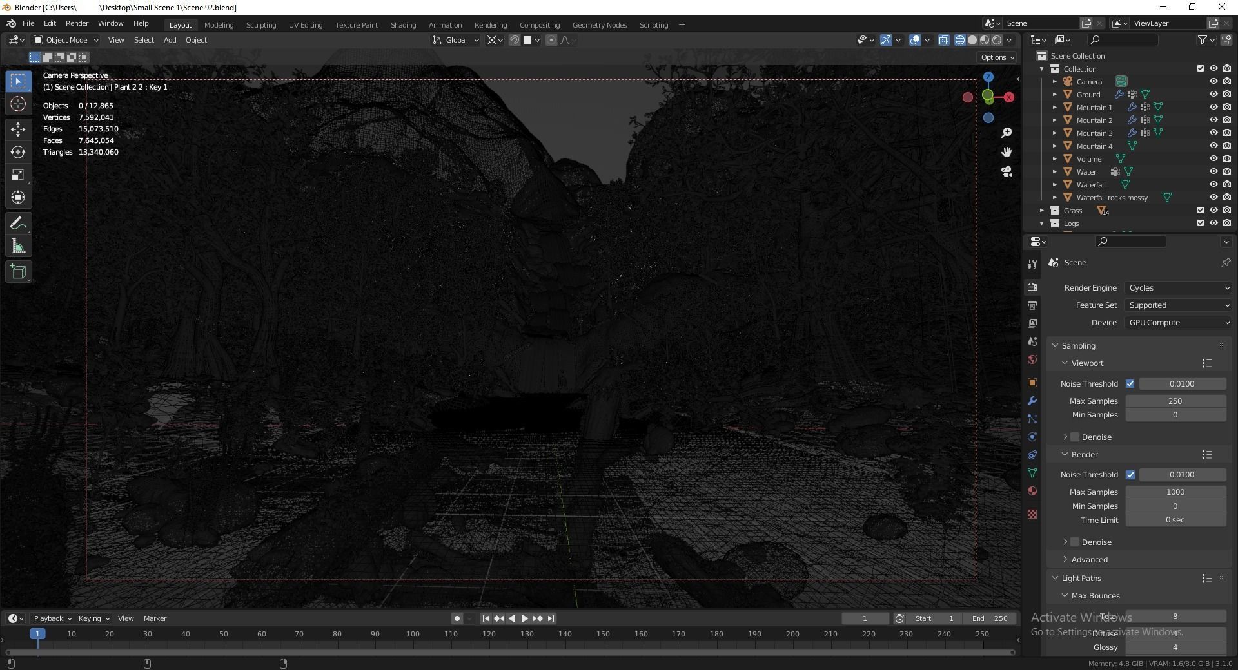The width and height of the screenshot is (1238, 670).
Task: Hide the Ground object in viewport
Action: (x=1213, y=95)
